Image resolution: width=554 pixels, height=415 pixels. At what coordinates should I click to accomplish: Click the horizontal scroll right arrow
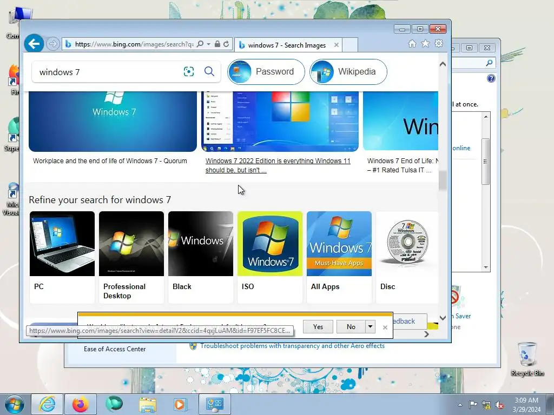(426, 334)
